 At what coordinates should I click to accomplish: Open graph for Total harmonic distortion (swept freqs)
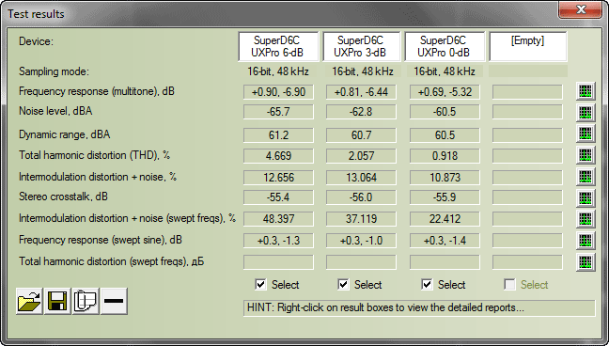point(586,261)
